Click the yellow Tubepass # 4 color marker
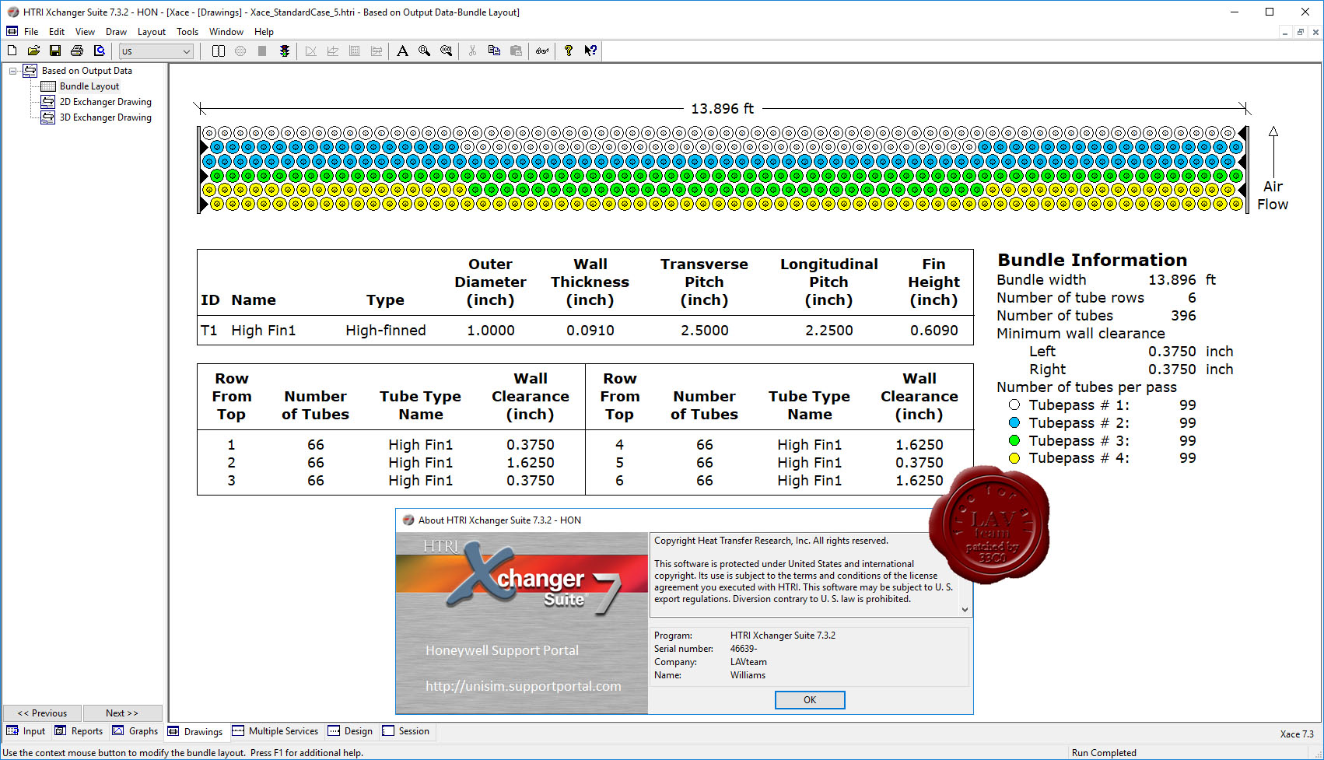This screenshot has width=1324, height=760. (x=1014, y=458)
